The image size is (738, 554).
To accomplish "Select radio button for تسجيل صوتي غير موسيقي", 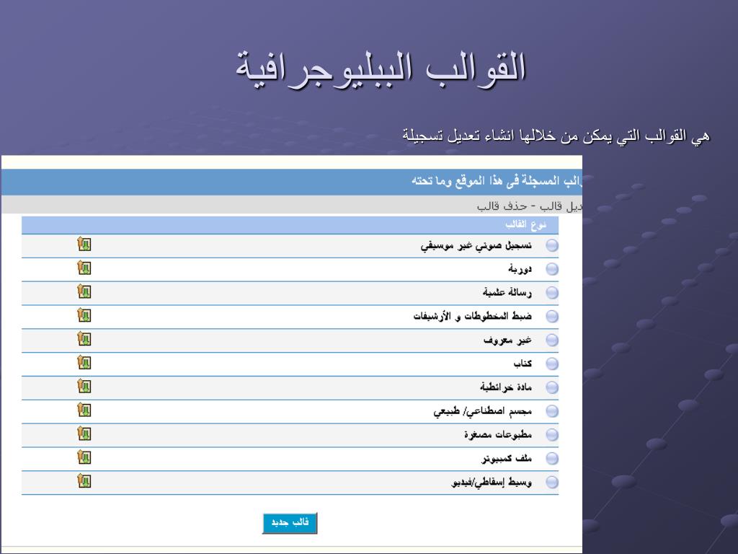I will tap(552, 245).
